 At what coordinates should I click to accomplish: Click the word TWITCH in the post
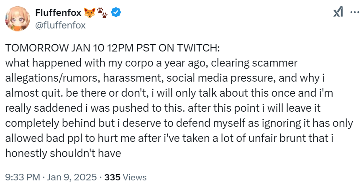(198, 48)
